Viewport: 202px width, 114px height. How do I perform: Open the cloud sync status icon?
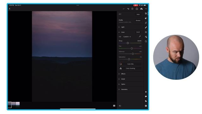141,9
